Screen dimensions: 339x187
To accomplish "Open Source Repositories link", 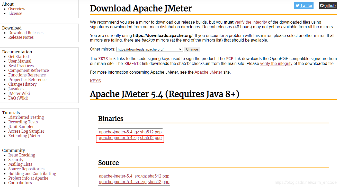I will pos(26,169).
